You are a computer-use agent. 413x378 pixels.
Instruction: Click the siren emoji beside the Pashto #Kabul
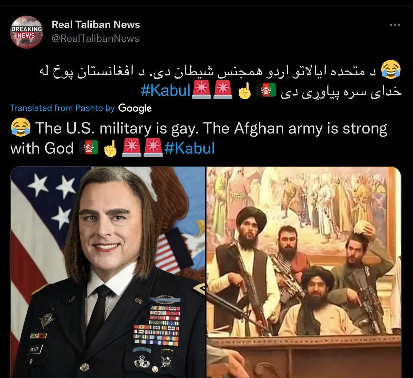tap(201, 90)
